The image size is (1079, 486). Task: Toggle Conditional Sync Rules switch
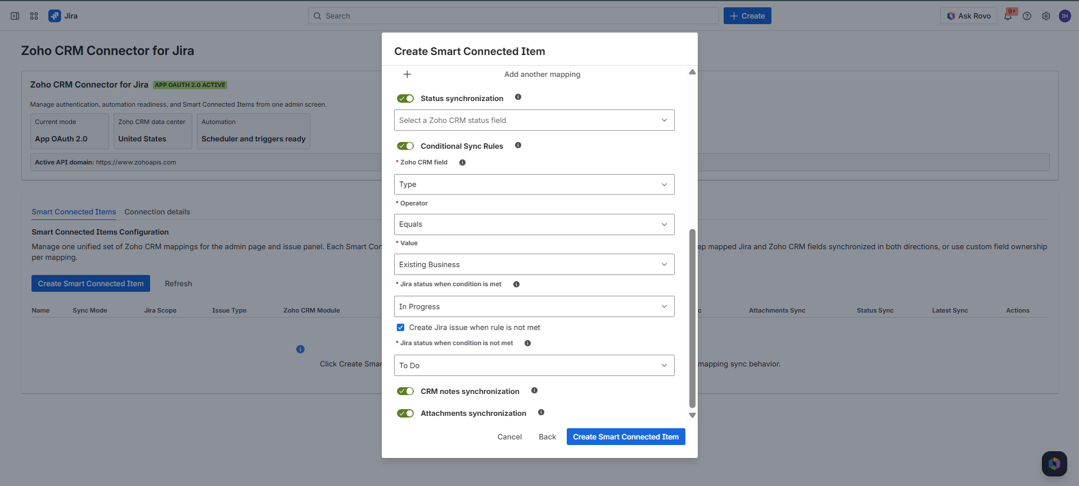pyautogui.click(x=405, y=146)
